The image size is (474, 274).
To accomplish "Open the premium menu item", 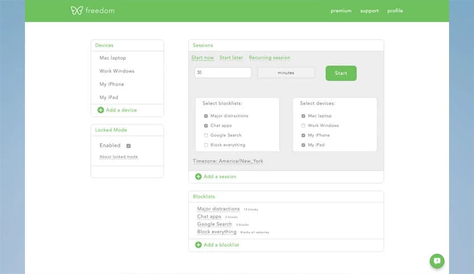I will [341, 11].
